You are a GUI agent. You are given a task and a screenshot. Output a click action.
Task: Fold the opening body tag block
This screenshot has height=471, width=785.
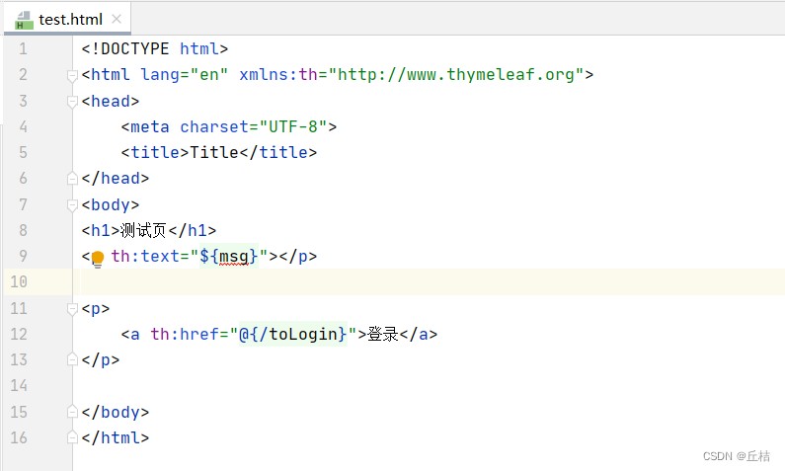[72, 204]
